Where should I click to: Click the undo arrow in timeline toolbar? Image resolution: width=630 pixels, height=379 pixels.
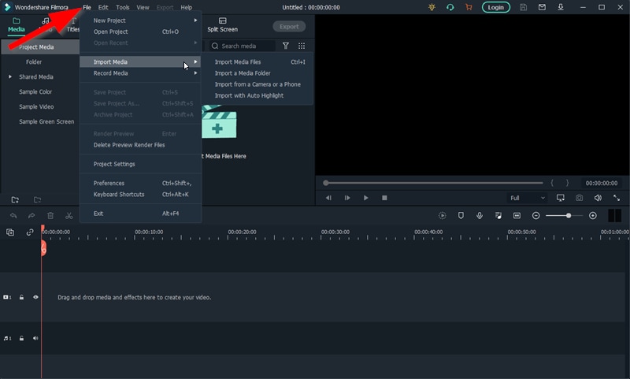click(x=13, y=216)
